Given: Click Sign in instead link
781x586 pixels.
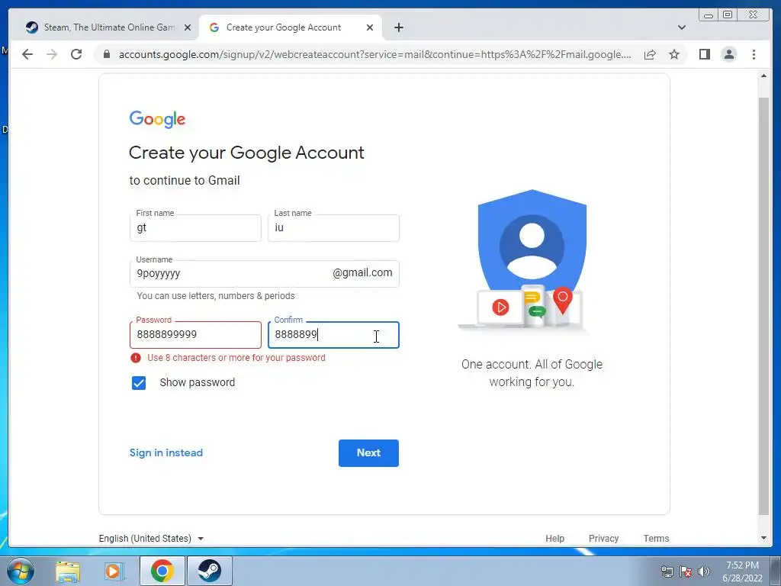Looking at the screenshot, I should [x=166, y=452].
